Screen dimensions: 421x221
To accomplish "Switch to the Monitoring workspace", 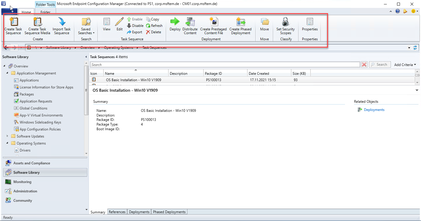I will tap(22, 182).
